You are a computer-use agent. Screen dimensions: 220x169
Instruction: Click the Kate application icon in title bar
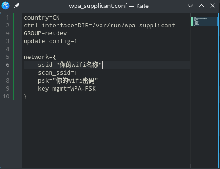[6, 6]
